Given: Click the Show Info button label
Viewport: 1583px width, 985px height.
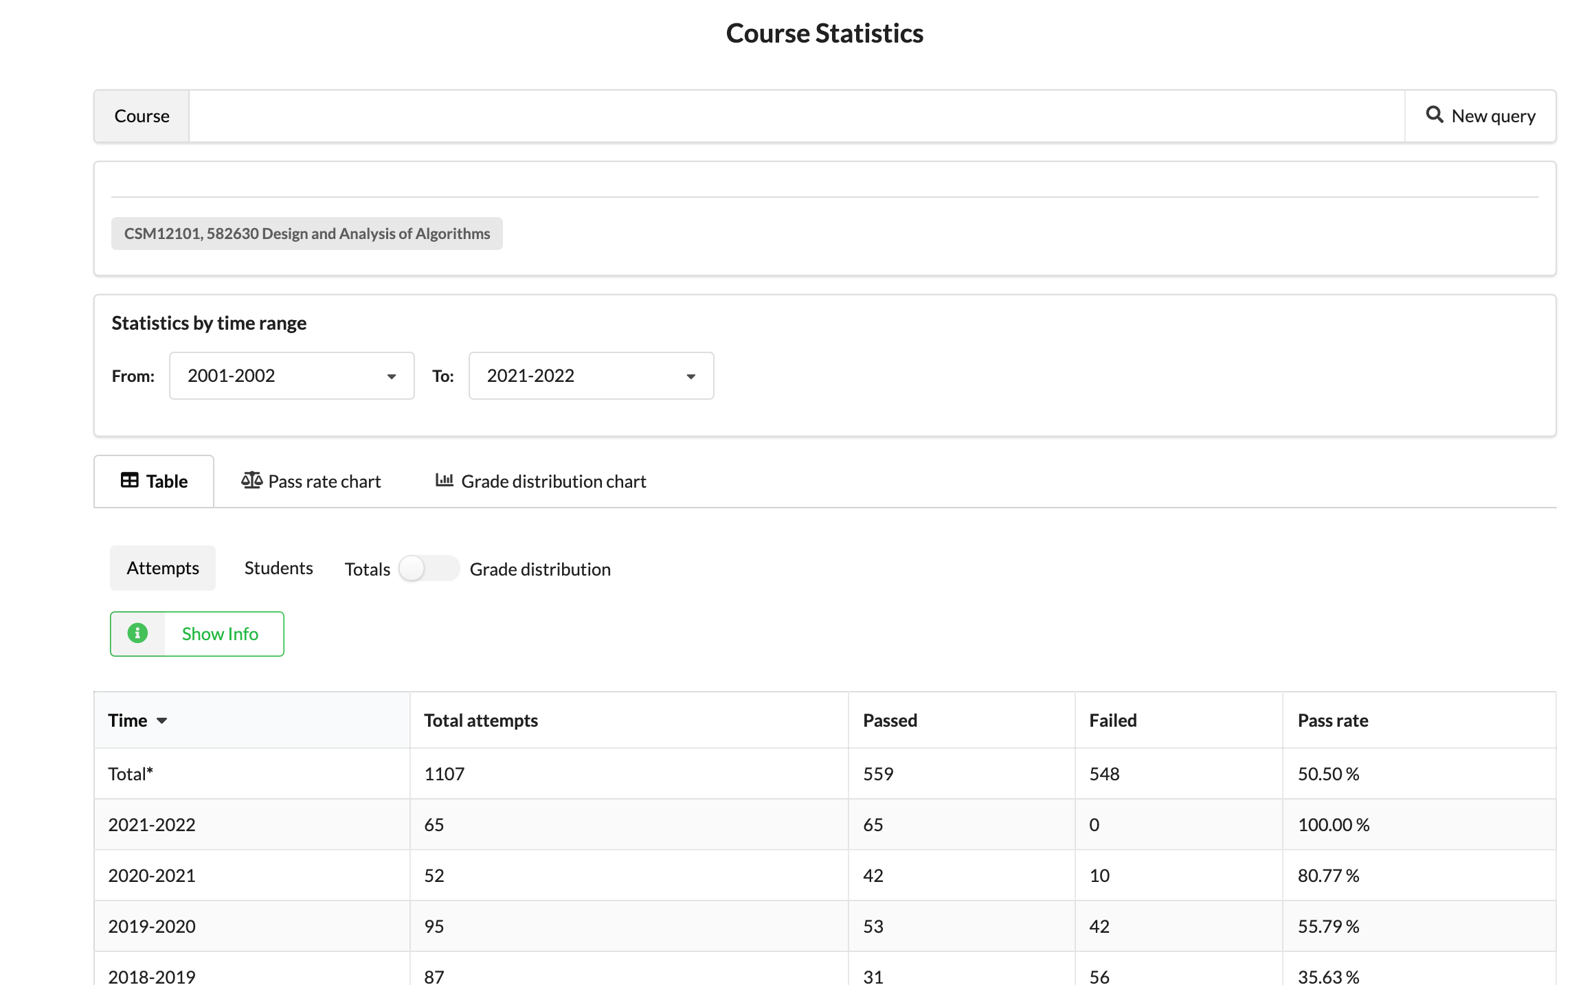Looking at the screenshot, I should [x=220, y=634].
